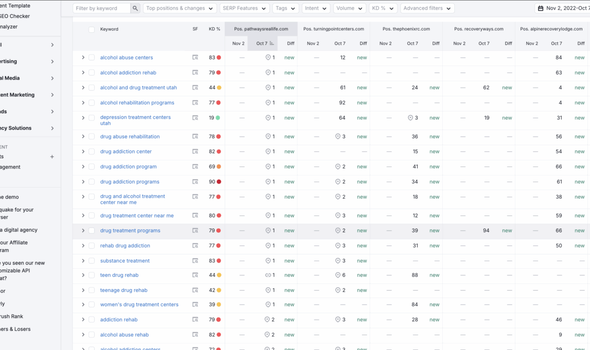
Task: Check the box for alcohol addiction rehab
Action: click(x=92, y=73)
